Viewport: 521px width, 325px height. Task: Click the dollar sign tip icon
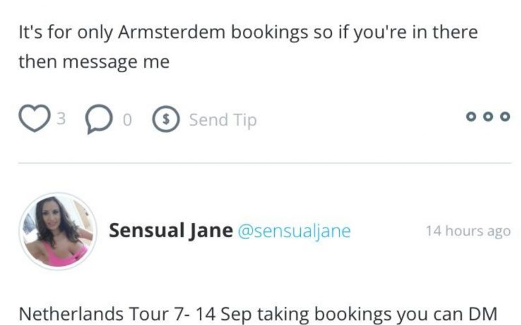[166, 119]
